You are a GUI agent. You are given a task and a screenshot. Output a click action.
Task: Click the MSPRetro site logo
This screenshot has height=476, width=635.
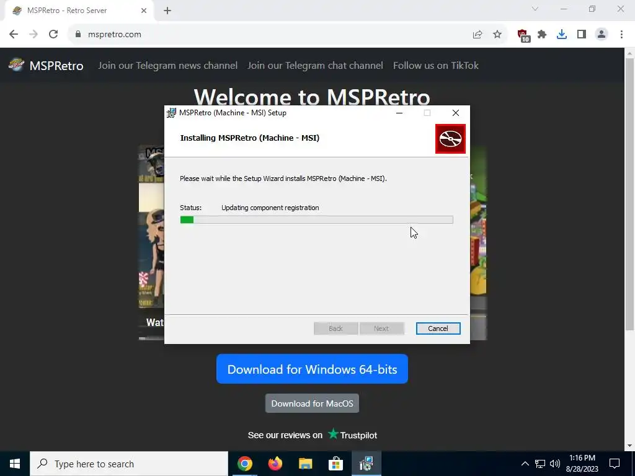[17, 64]
